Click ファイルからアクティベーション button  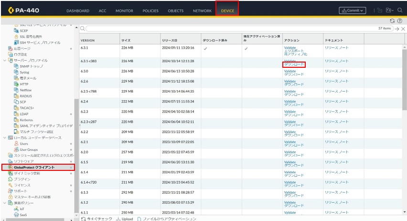pyautogui.click(x=166, y=219)
